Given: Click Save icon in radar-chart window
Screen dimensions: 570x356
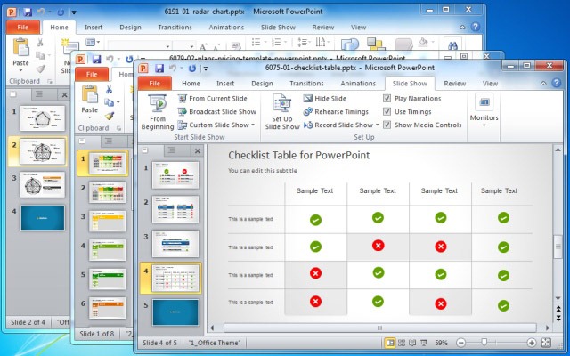Looking at the screenshot, I should 28,12.
